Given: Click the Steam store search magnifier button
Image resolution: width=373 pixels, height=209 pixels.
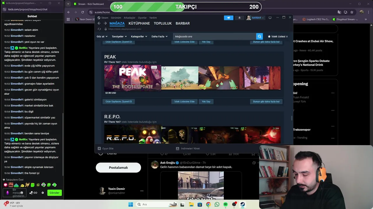Looking at the screenshot, I should 259,36.
